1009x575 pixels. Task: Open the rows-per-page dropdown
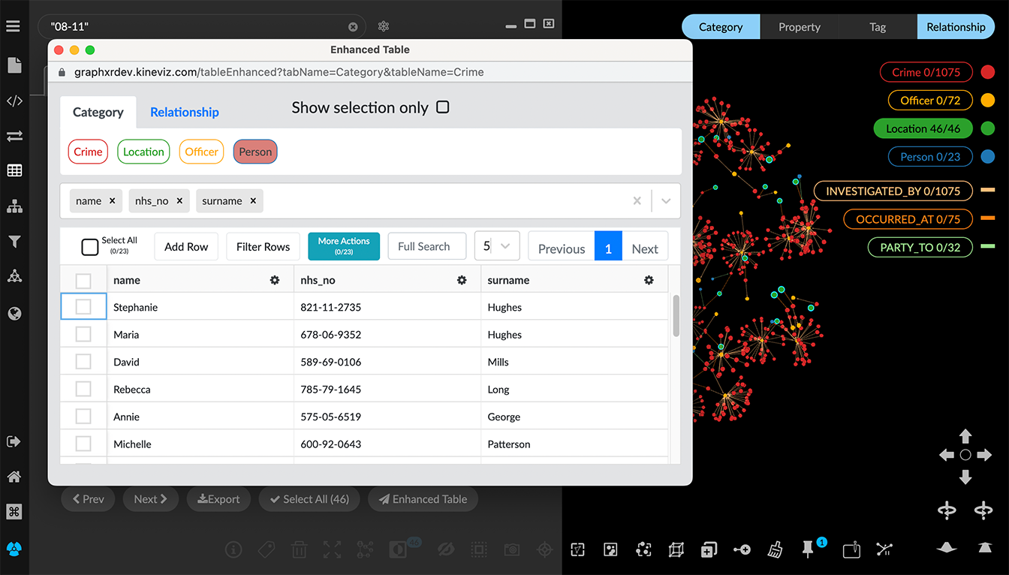point(505,246)
